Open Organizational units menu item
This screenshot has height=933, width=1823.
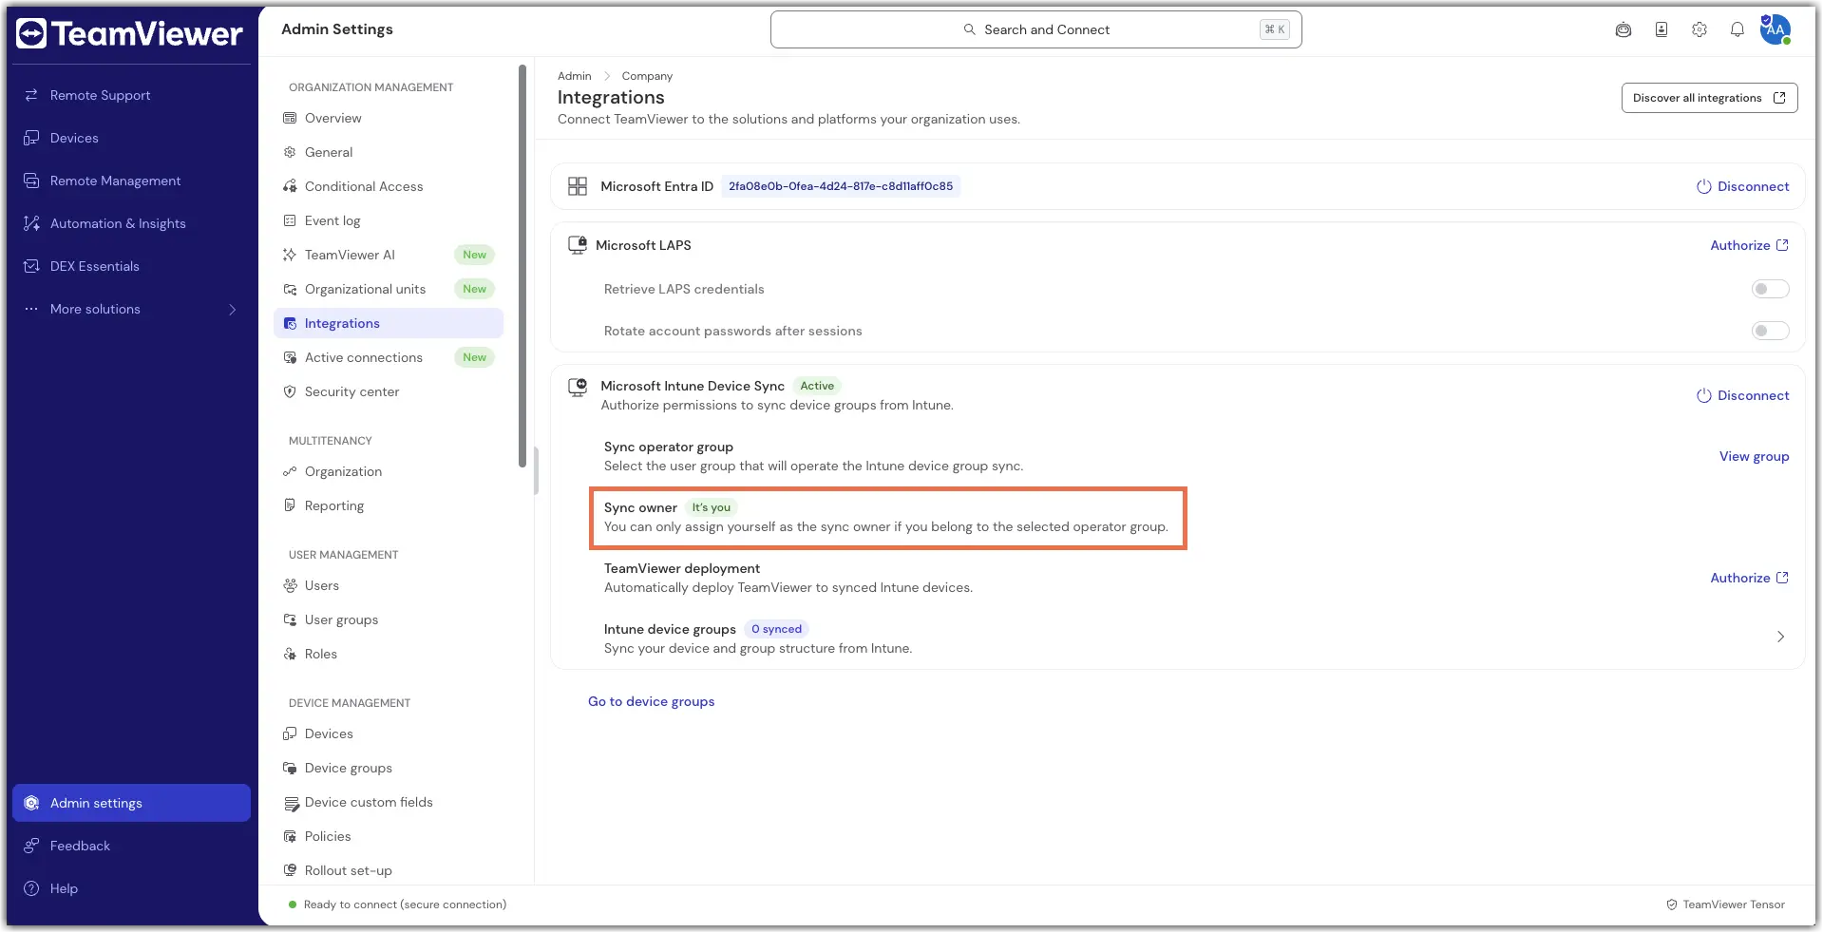pyautogui.click(x=390, y=289)
